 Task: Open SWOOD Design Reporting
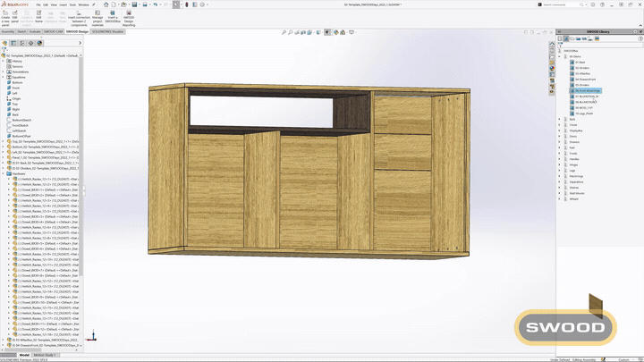point(129,19)
